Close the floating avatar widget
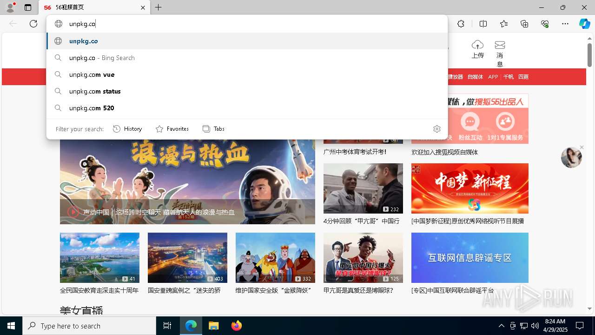This screenshot has width=595, height=335. [x=582, y=147]
